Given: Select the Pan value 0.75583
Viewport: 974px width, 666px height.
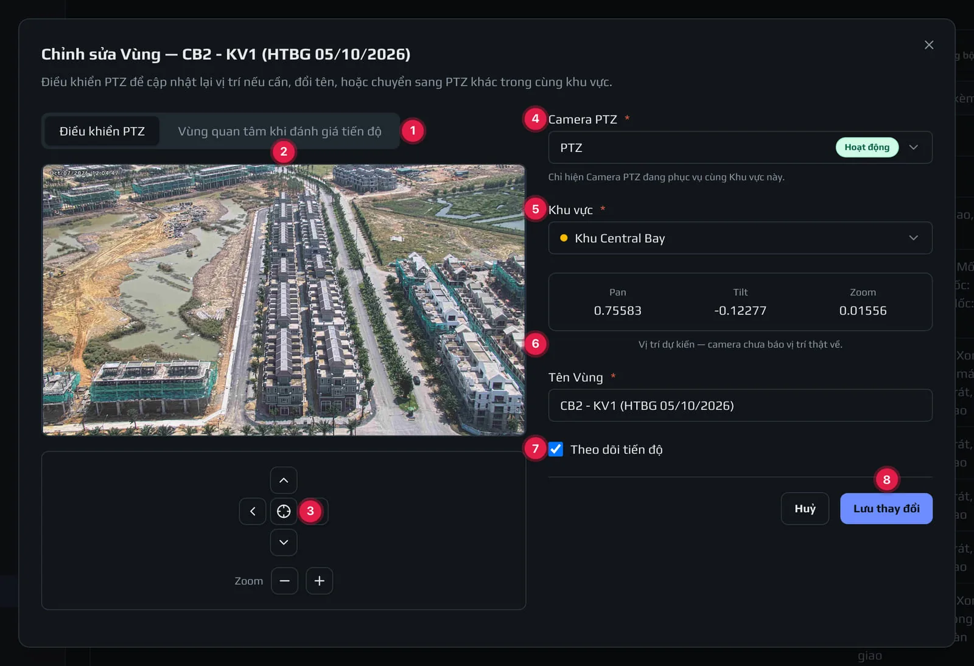Looking at the screenshot, I should (x=617, y=311).
